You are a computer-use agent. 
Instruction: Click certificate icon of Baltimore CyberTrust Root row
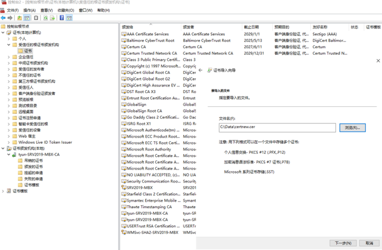click(124, 41)
